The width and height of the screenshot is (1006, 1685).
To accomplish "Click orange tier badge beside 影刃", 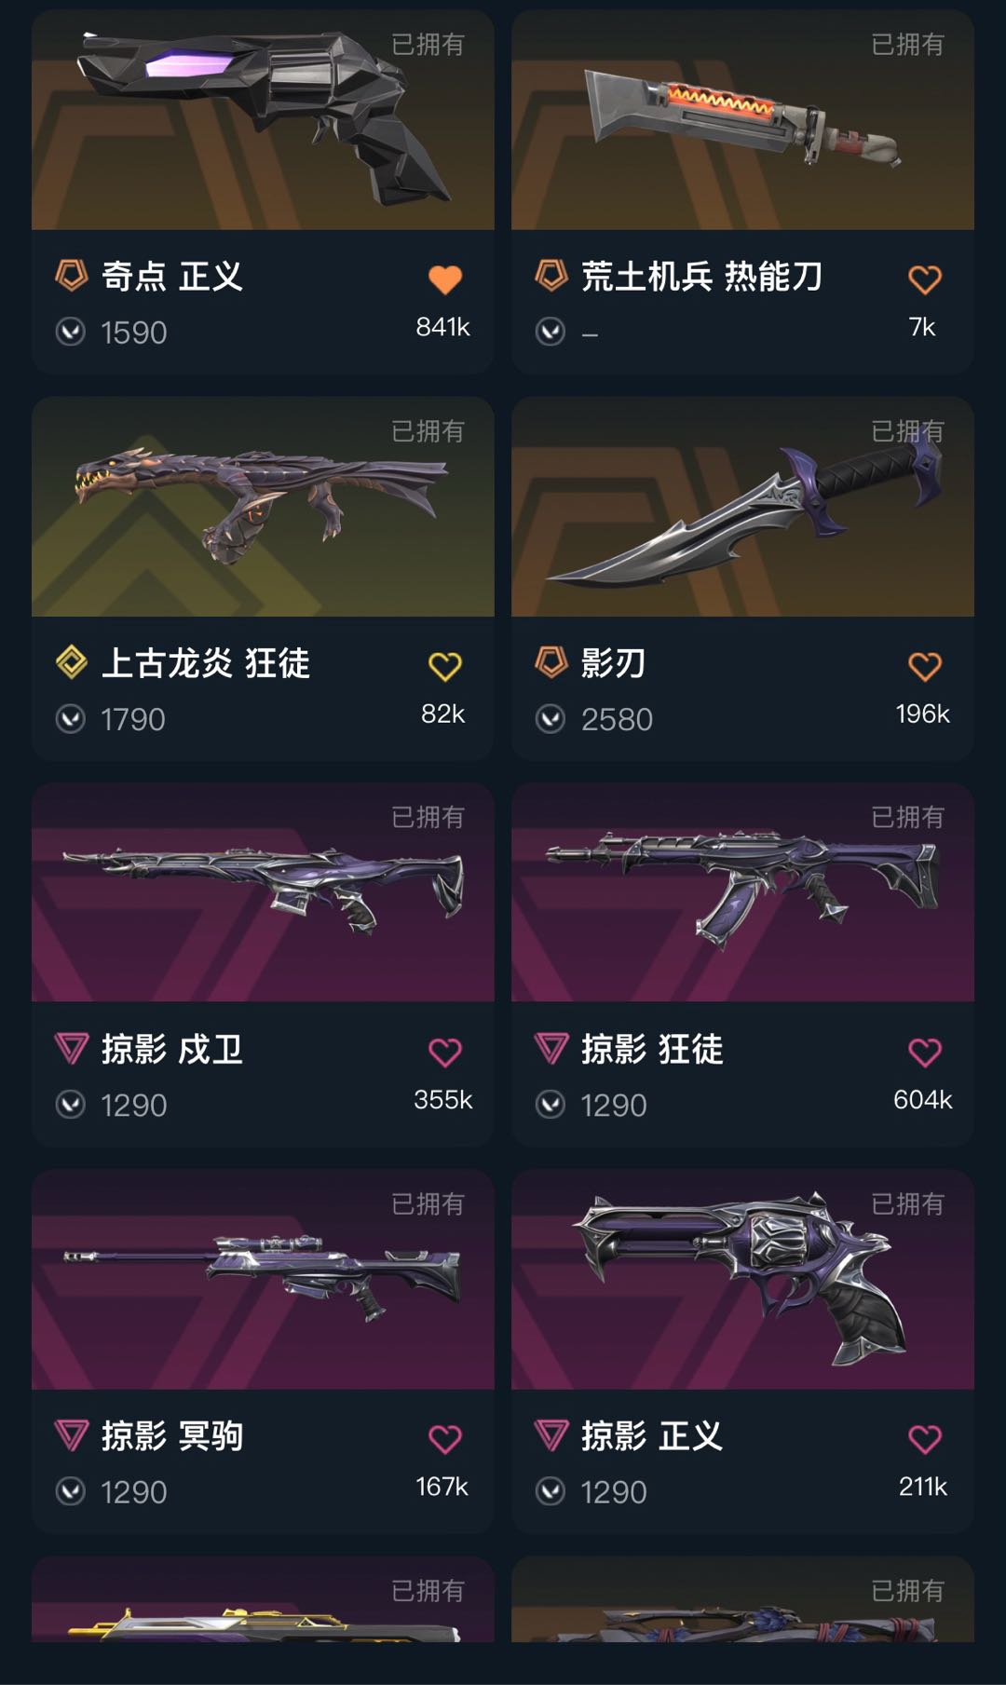I will tap(551, 662).
